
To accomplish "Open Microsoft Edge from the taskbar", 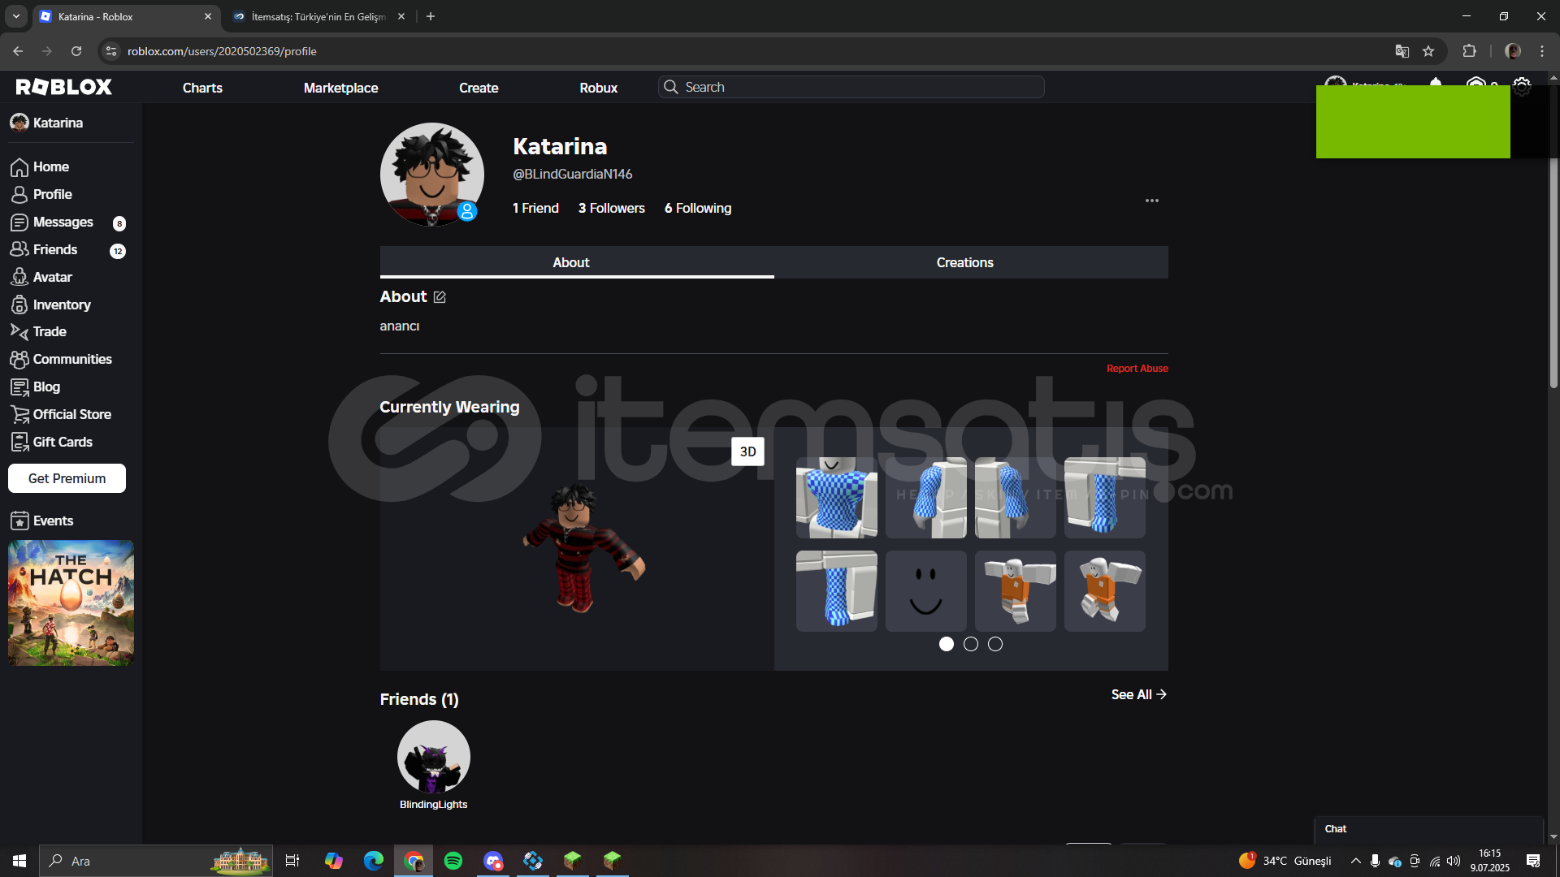I will click(x=374, y=861).
